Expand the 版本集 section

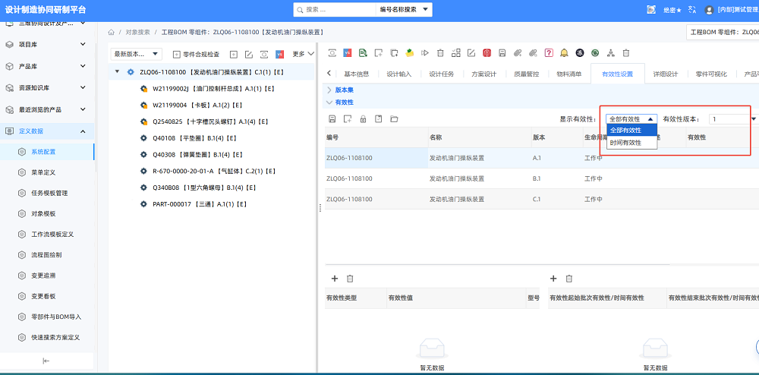coord(329,90)
